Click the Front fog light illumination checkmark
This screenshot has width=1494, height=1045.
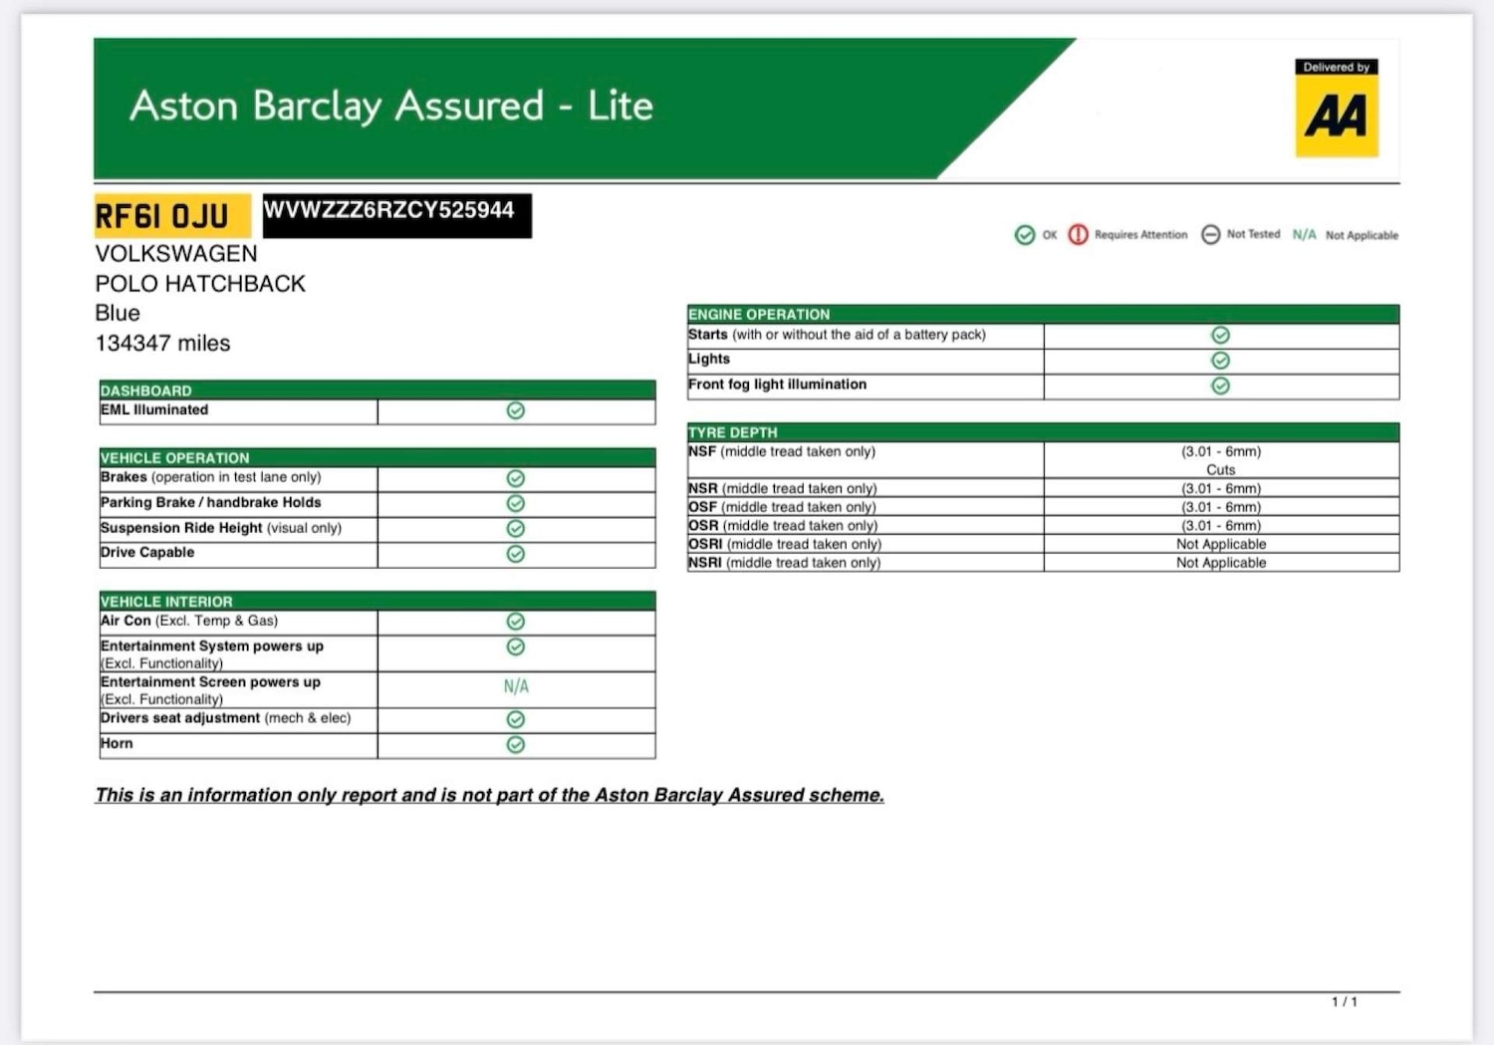pos(1220,386)
